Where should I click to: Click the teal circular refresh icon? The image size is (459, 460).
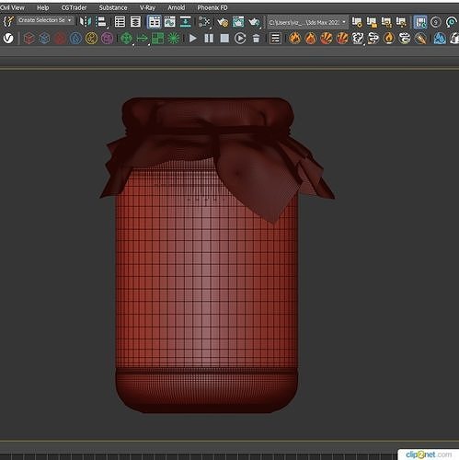pos(452,22)
